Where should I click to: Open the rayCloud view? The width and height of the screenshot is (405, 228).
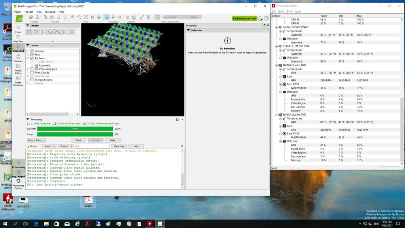pos(18,48)
